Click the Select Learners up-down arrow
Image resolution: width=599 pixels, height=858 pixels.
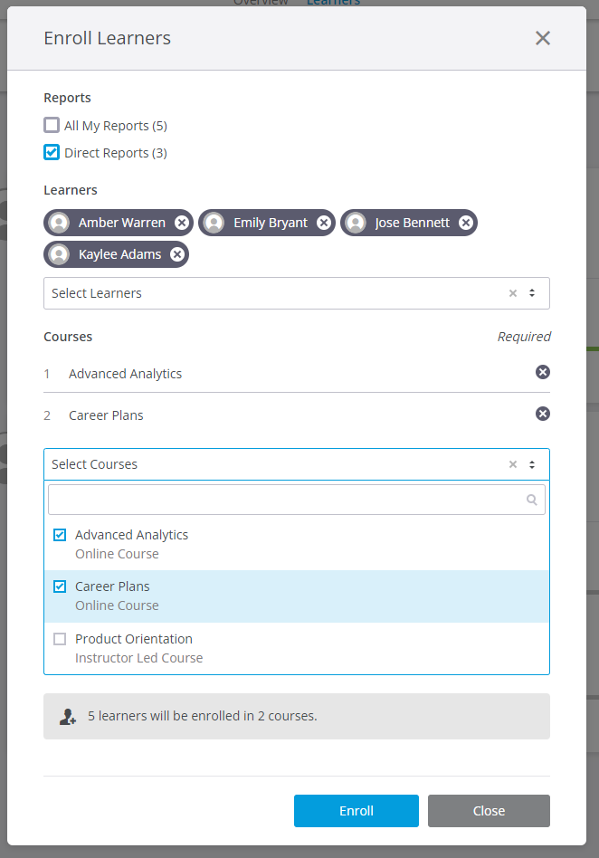532,293
